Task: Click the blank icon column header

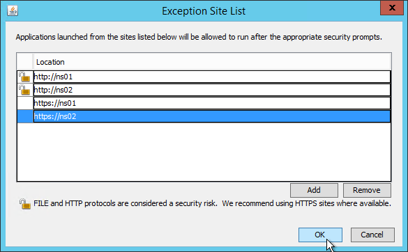Action: (25, 62)
